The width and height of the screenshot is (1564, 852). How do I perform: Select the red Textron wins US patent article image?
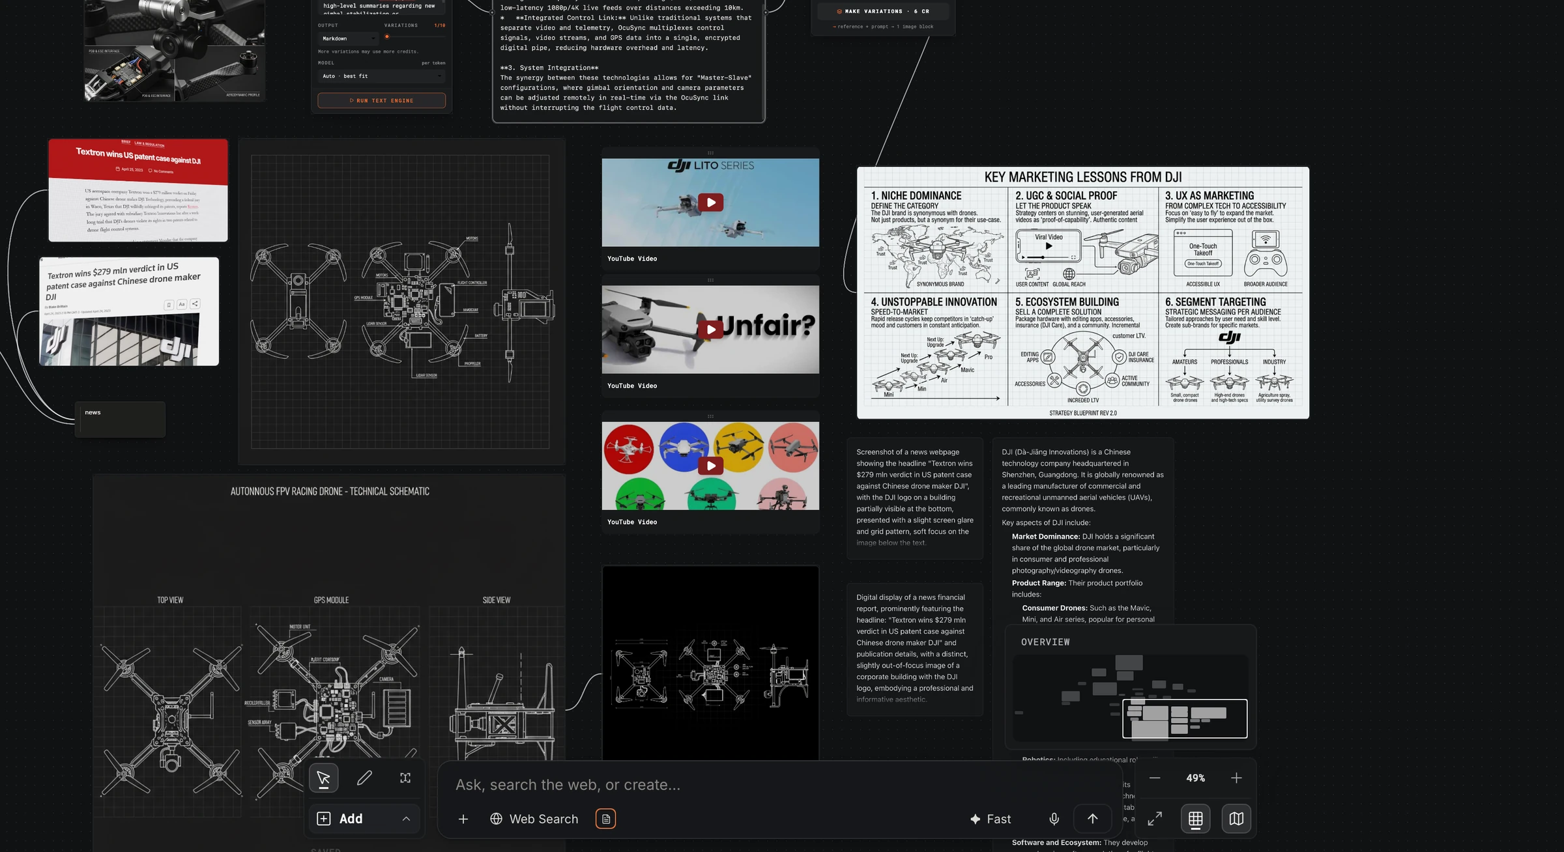coord(138,190)
